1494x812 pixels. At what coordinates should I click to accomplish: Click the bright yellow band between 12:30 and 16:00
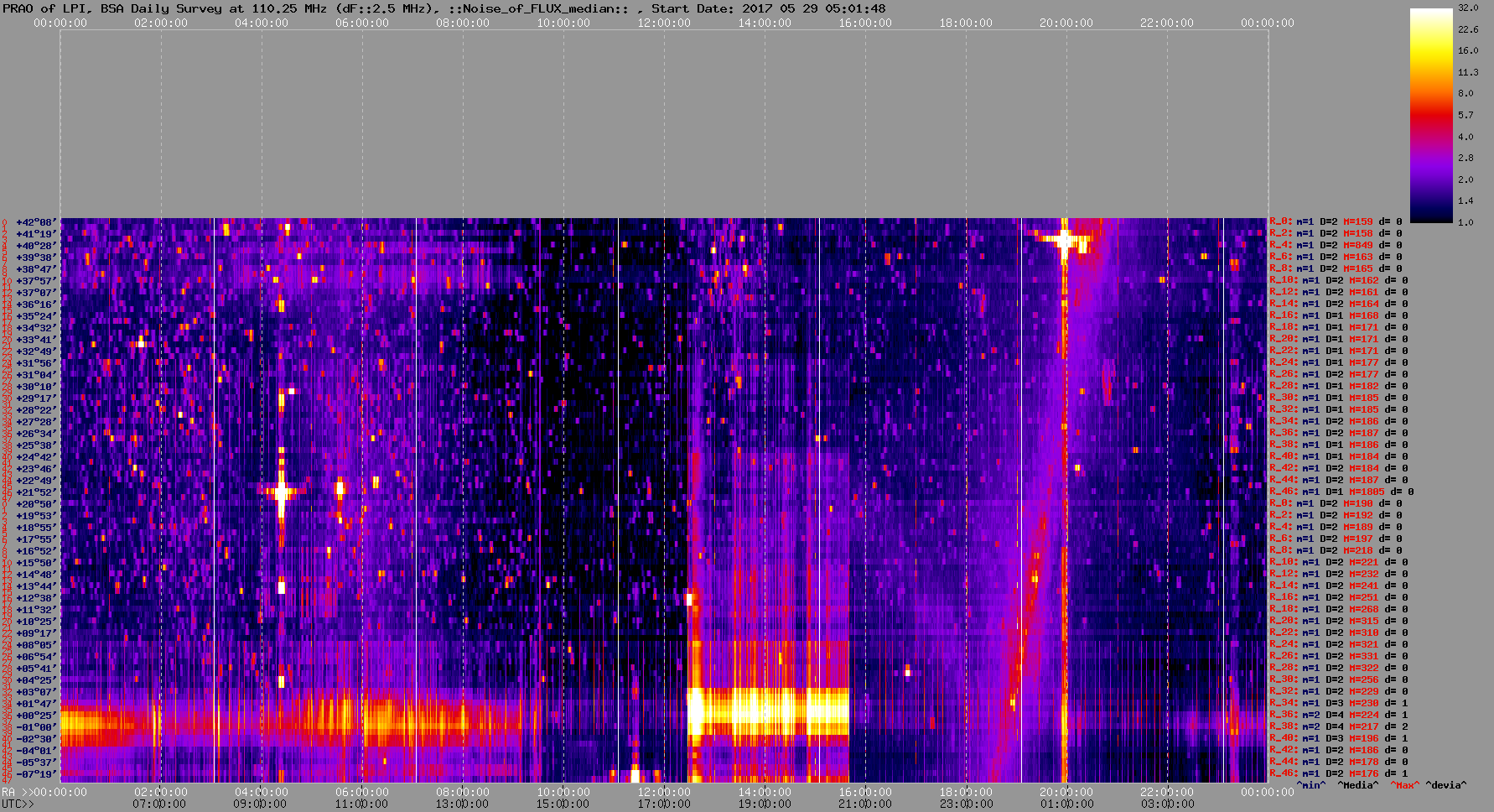(x=768, y=712)
